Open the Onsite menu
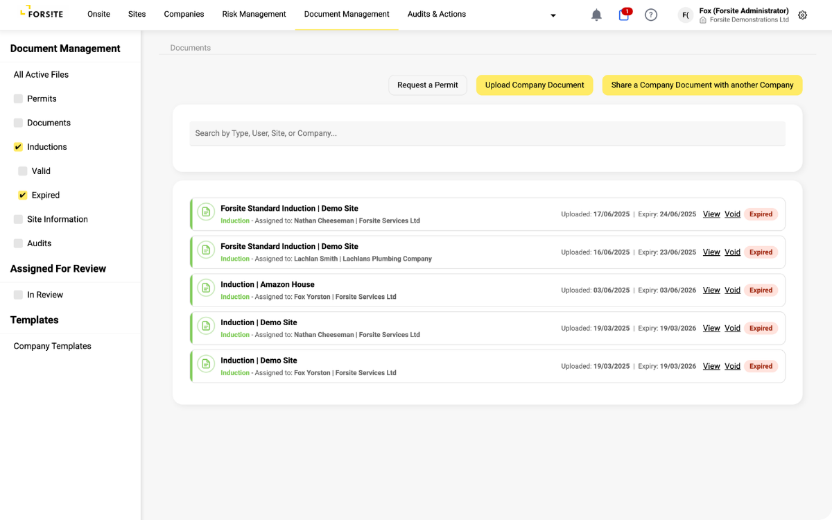 (98, 14)
